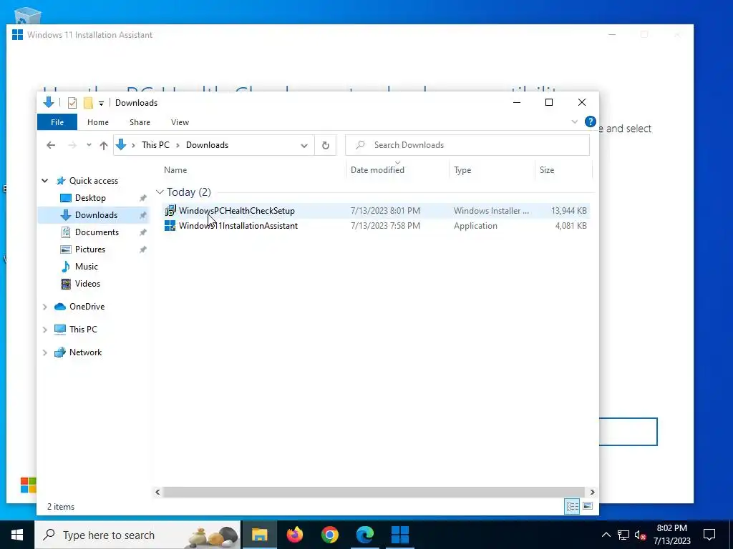Image resolution: width=733 pixels, height=549 pixels.
Task: Click This PC in the address bar
Action: pos(155,145)
